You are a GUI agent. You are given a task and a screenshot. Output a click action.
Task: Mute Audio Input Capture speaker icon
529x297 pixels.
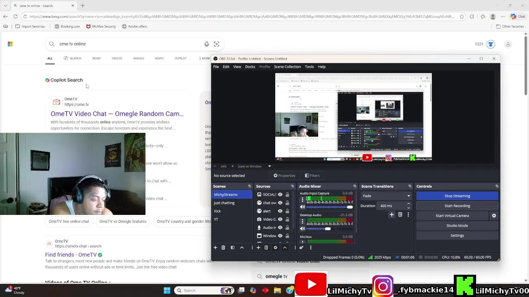tap(303, 207)
